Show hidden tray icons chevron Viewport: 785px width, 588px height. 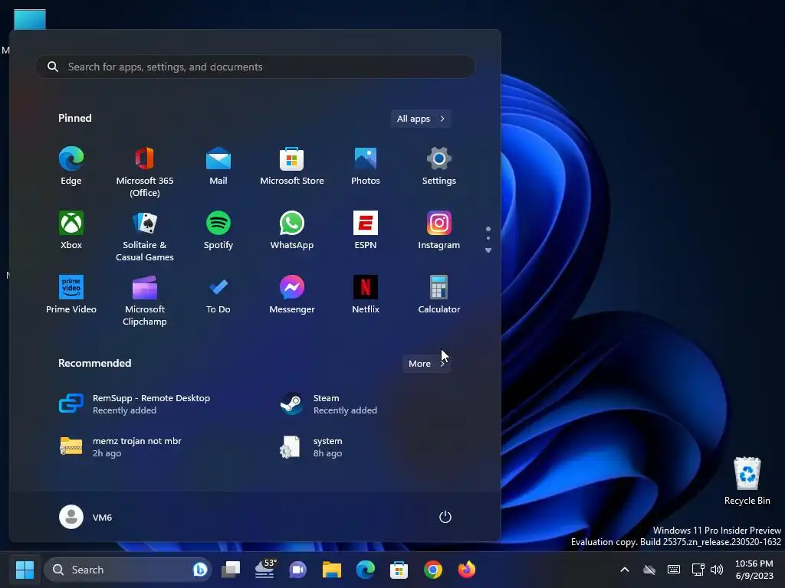(625, 570)
